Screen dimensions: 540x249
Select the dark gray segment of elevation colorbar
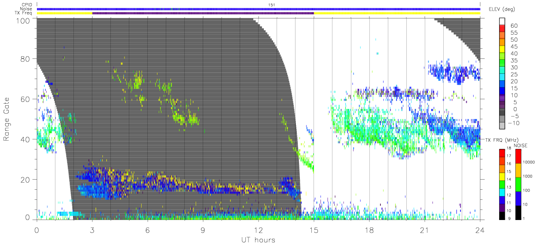(503, 112)
